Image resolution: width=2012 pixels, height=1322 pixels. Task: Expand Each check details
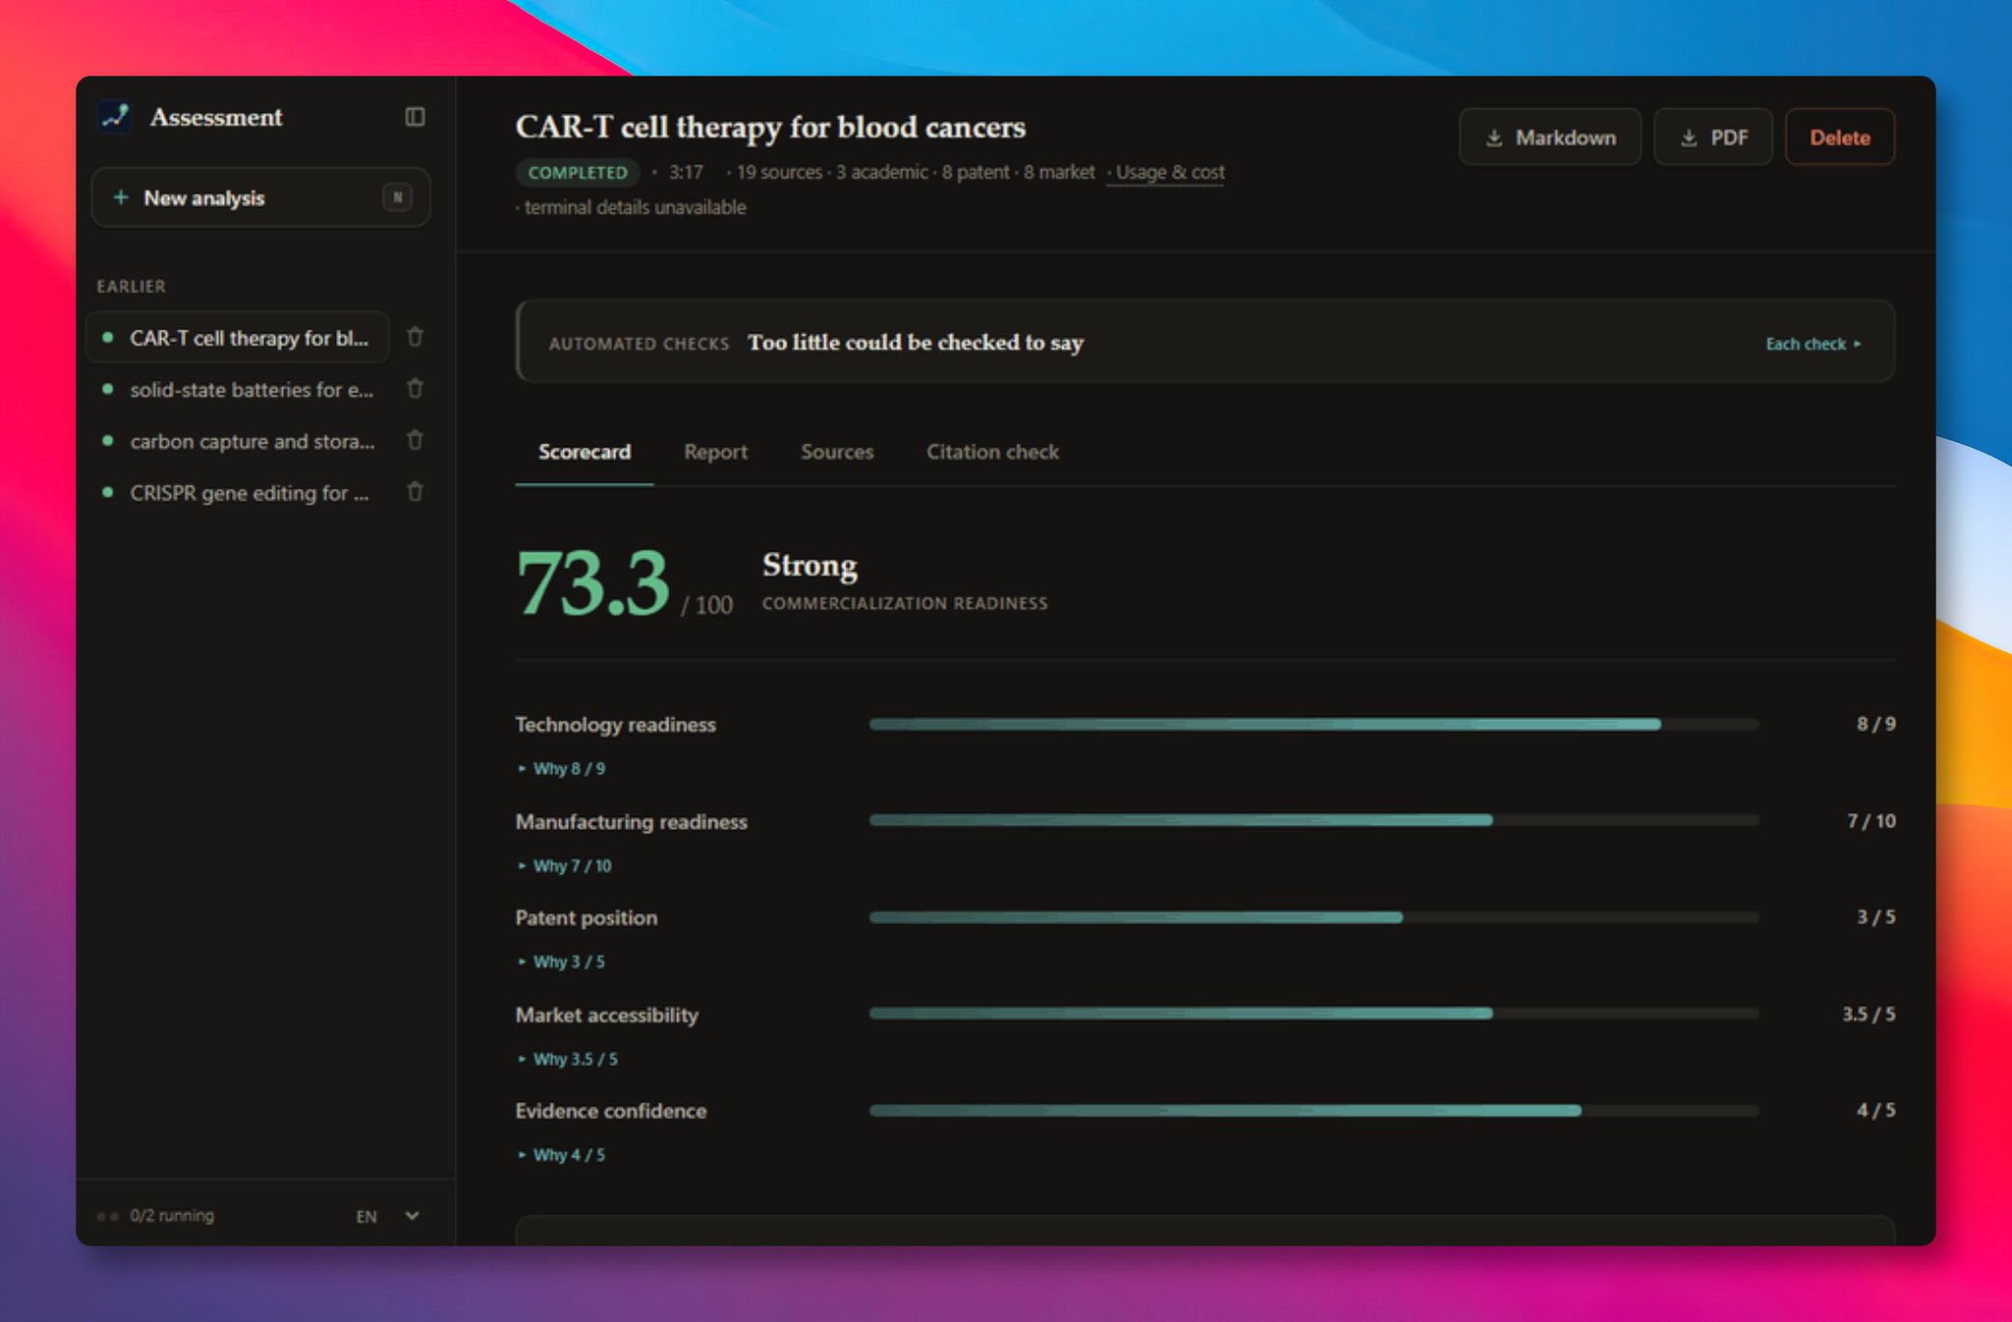click(x=1813, y=344)
